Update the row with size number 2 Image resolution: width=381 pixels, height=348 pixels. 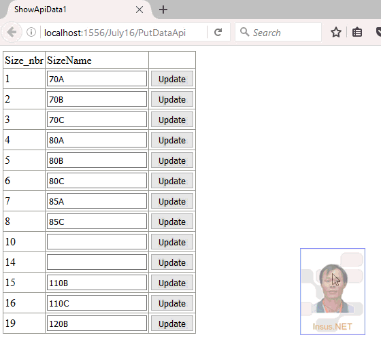pos(172,99)
